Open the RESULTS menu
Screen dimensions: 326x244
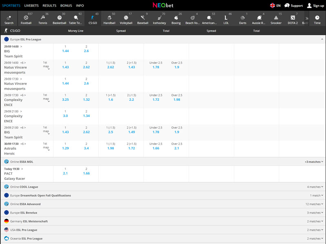pos(49,6)
